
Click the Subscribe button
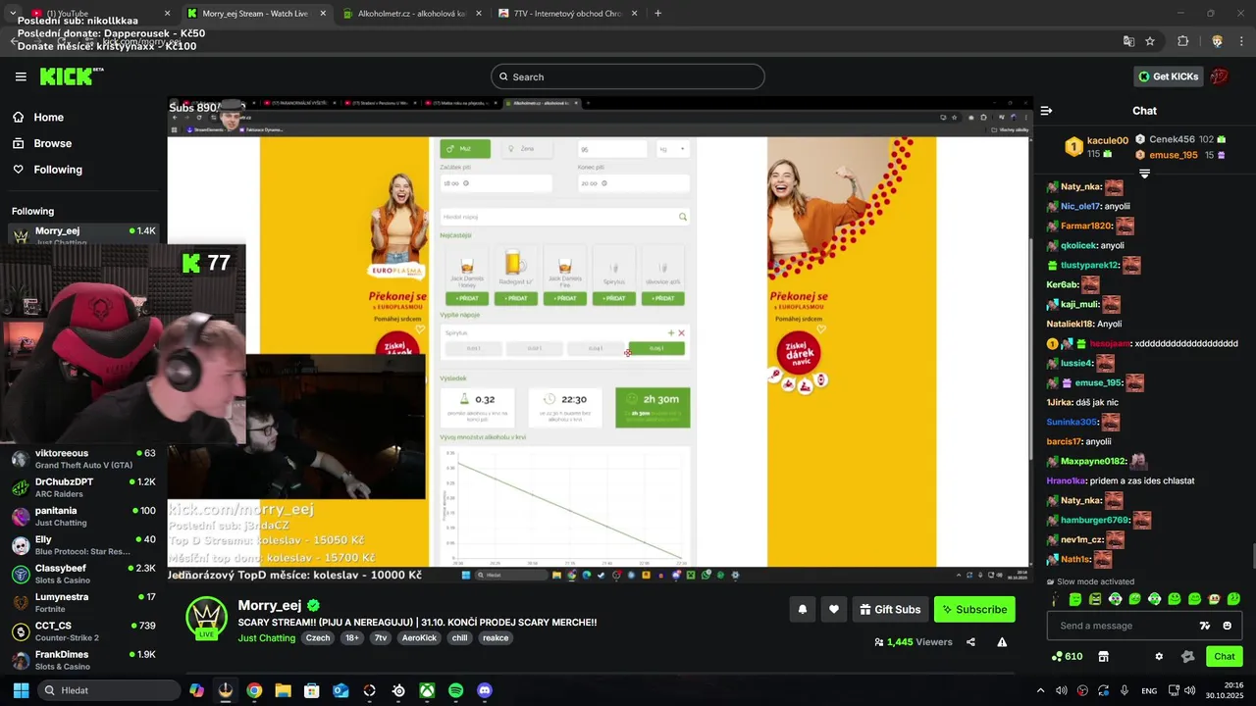pos(974,609)
